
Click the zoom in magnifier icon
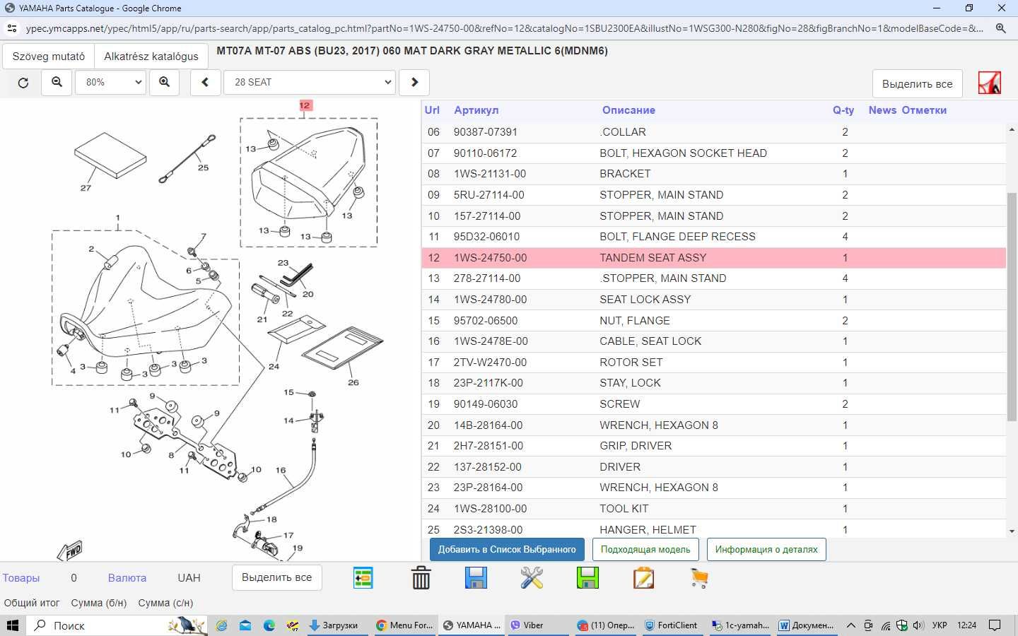tap(164, 83)
